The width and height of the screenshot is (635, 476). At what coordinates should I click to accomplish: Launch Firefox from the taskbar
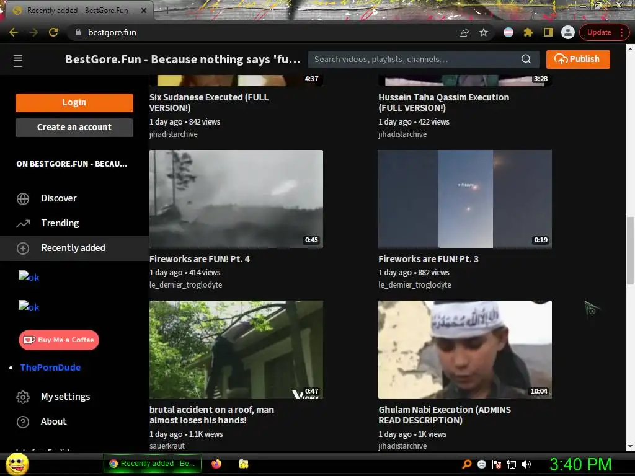[x=216, y=464]
